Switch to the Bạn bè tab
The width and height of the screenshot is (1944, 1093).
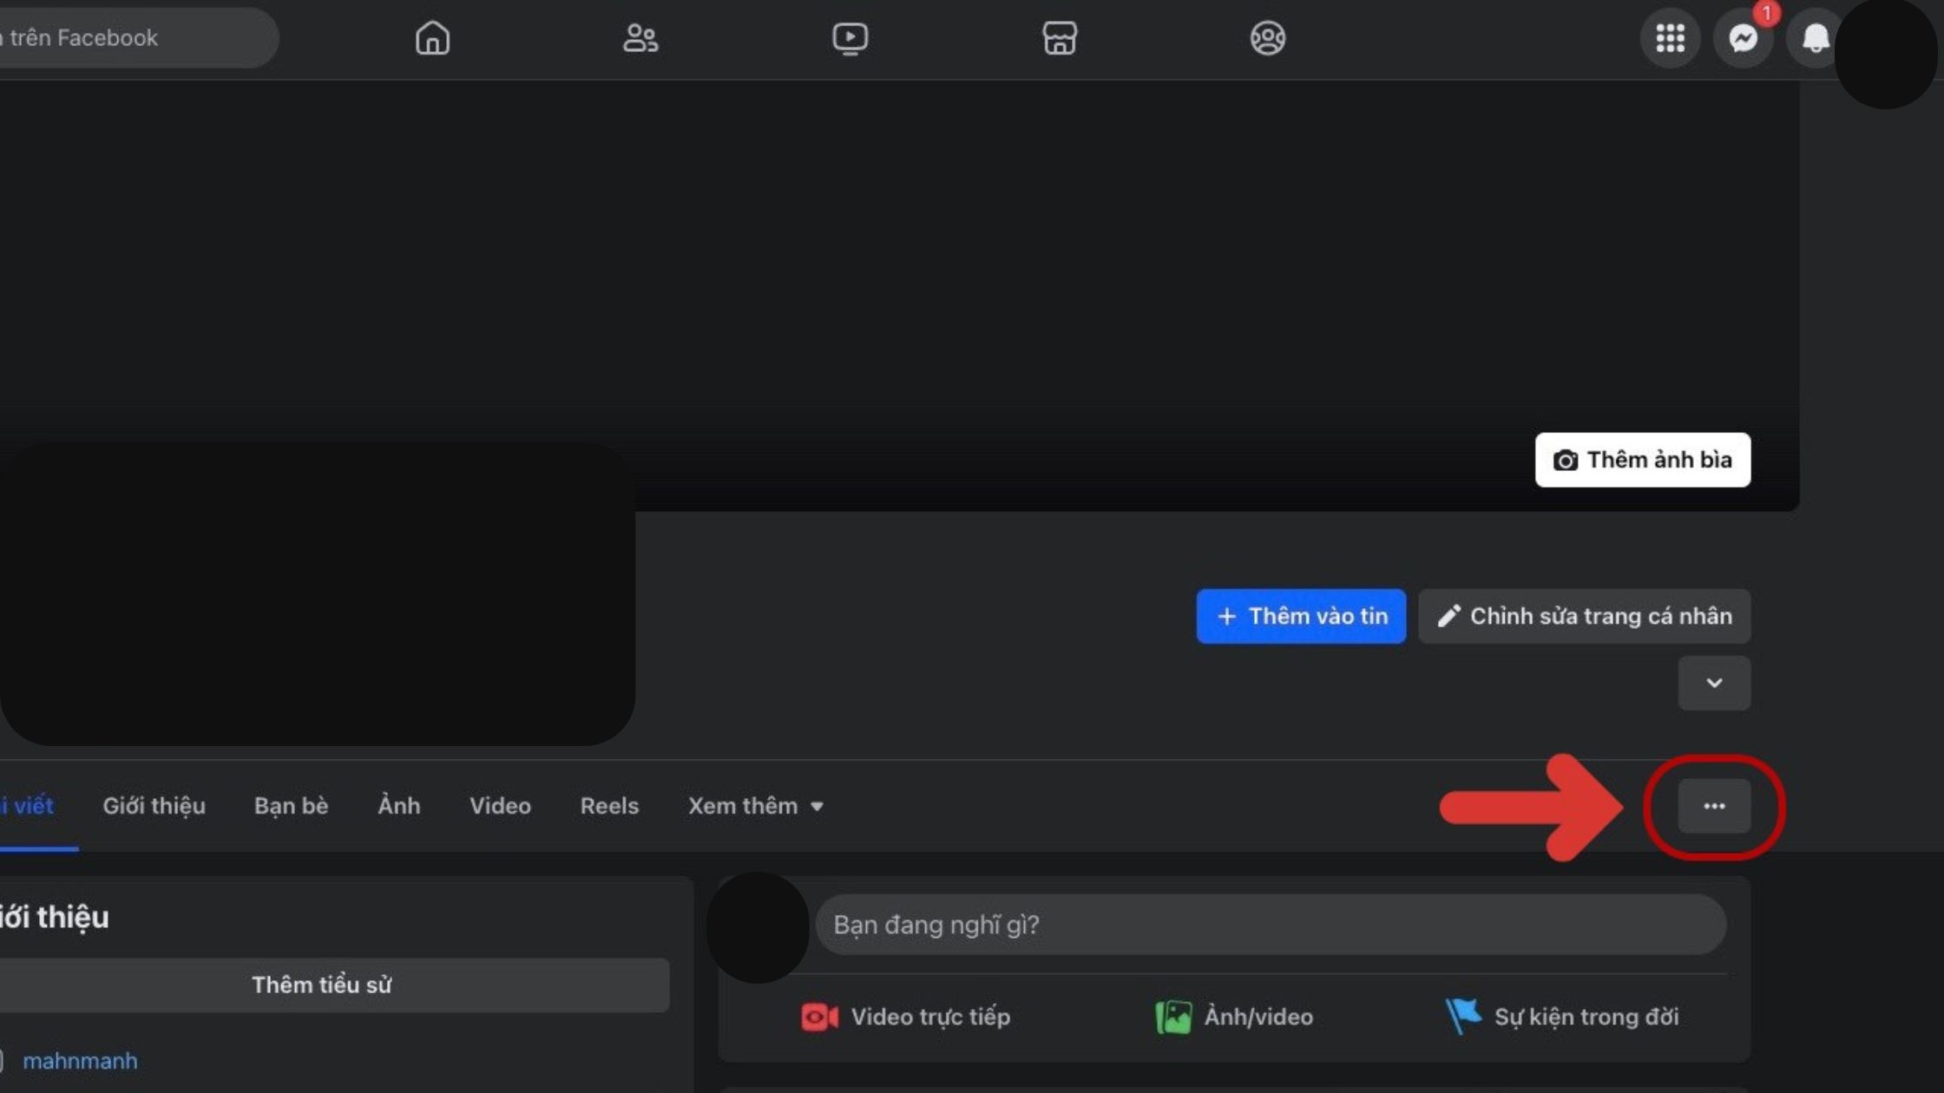click(x=291, y=806)
